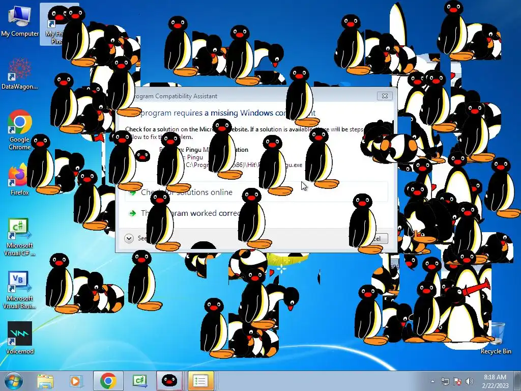Open the network tray icon
The width and height of the screenshot is (521, 391).
tap(445, 381)
